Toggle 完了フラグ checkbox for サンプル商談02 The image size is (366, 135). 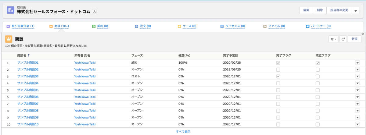(278, 69)
